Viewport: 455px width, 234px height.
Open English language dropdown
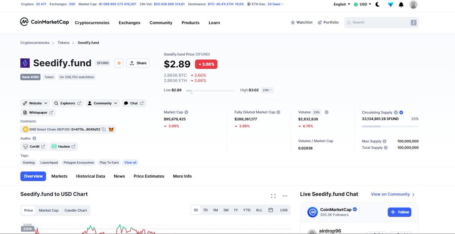[x=342, y=5]
